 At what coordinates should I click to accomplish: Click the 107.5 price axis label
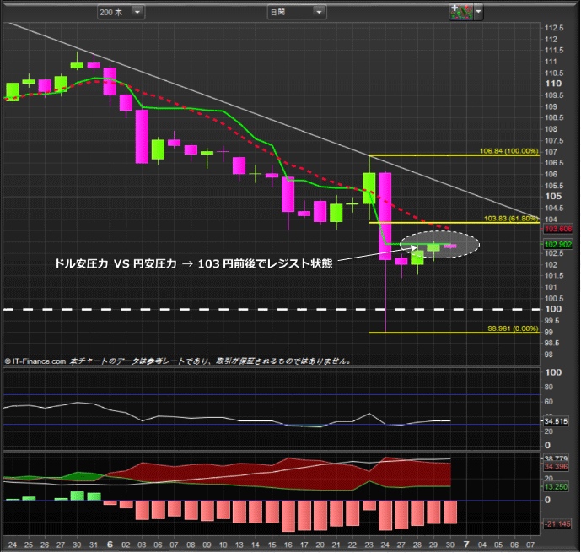coord(554,140)
